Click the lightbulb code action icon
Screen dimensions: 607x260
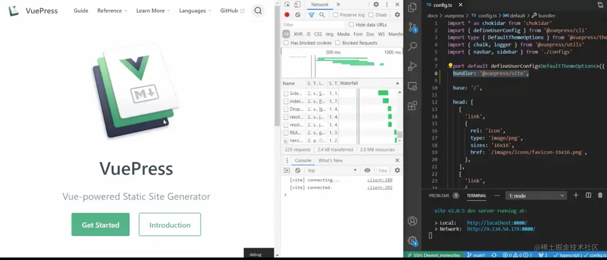pos(450,66)
